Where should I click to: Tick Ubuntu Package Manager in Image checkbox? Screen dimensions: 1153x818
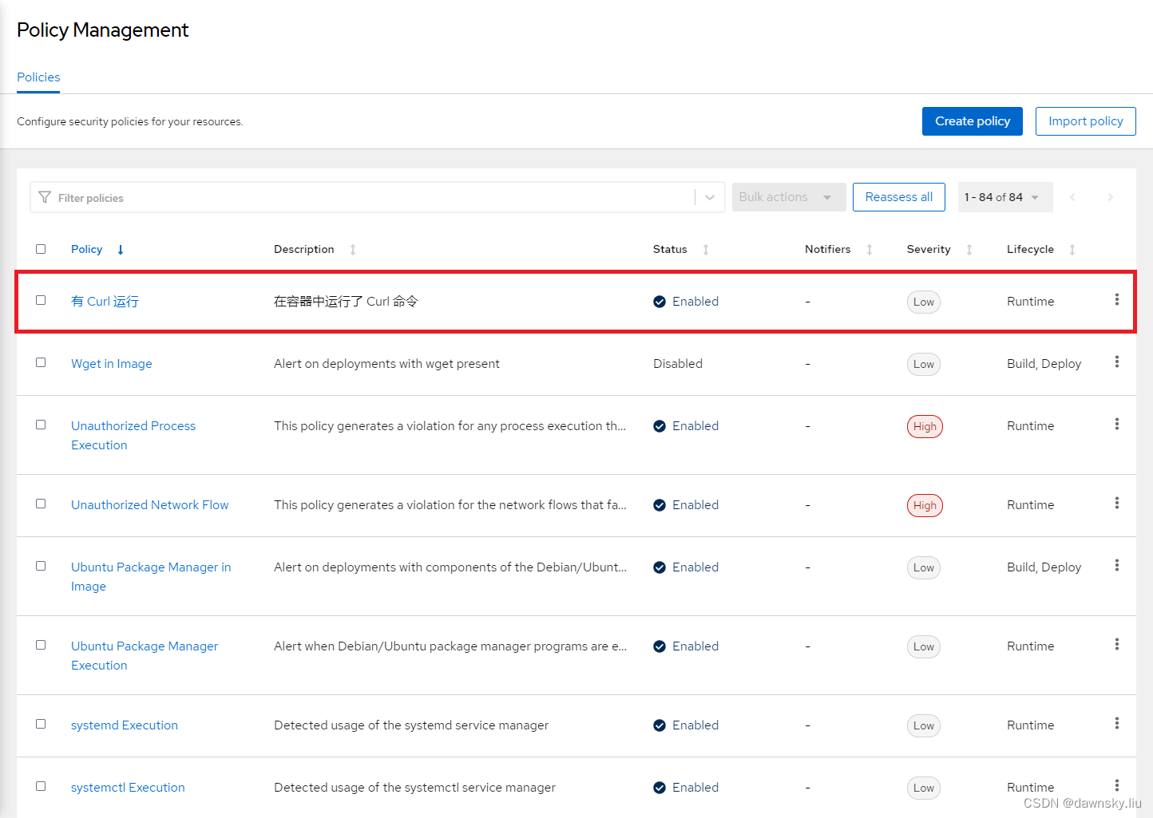[x=41, y=566]
